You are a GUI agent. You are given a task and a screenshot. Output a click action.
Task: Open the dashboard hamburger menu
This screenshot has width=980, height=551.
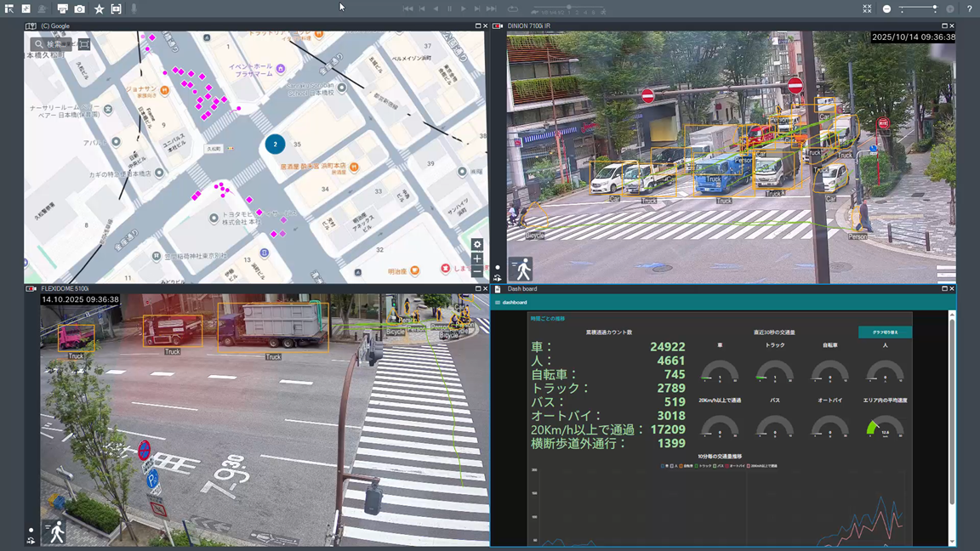(498, 303)
